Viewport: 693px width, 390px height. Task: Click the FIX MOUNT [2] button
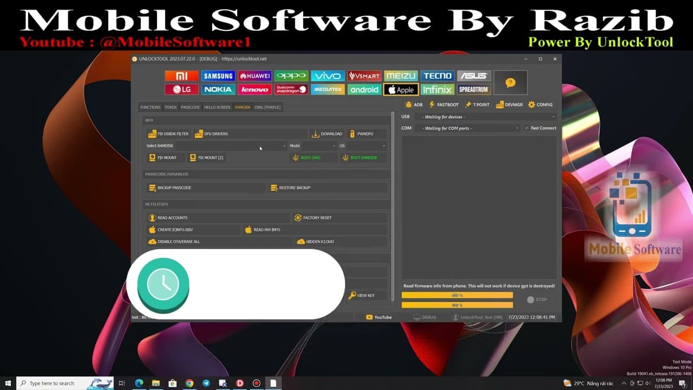click(206, 158)
